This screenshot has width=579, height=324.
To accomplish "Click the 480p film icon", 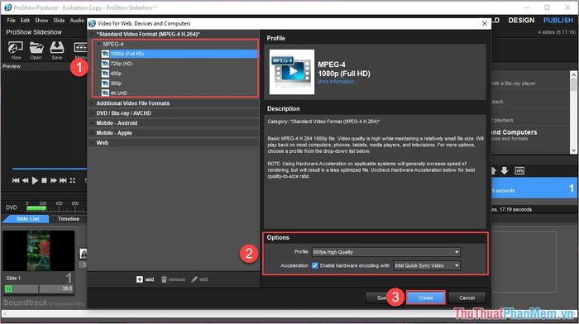I will [105, 74].
